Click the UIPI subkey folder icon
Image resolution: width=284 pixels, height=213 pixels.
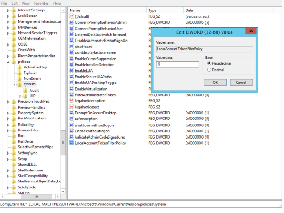click(26, 97)
